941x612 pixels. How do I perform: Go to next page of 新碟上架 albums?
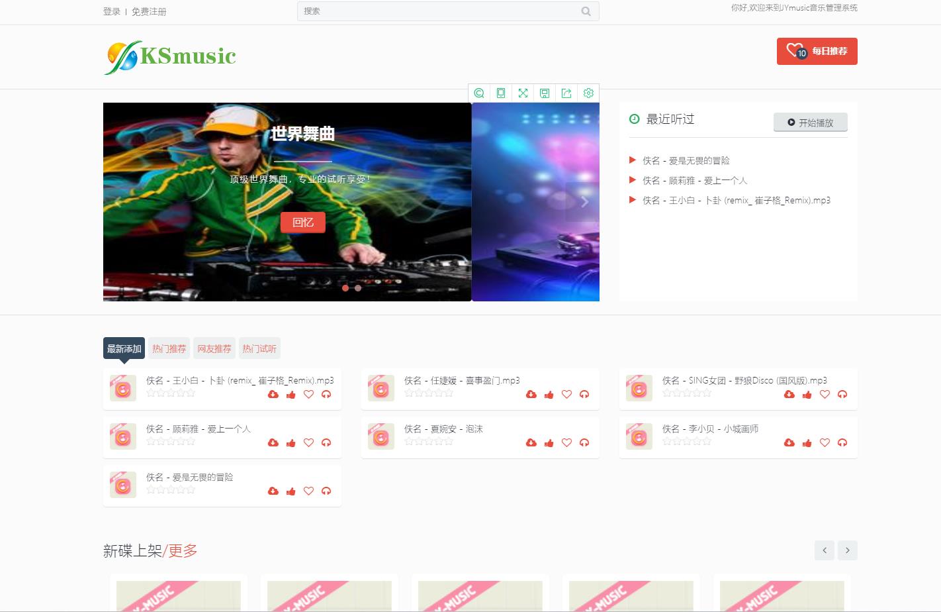point(848,550)
